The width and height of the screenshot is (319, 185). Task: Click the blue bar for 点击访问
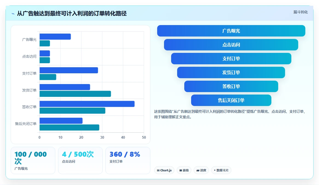tap(45, 53)
